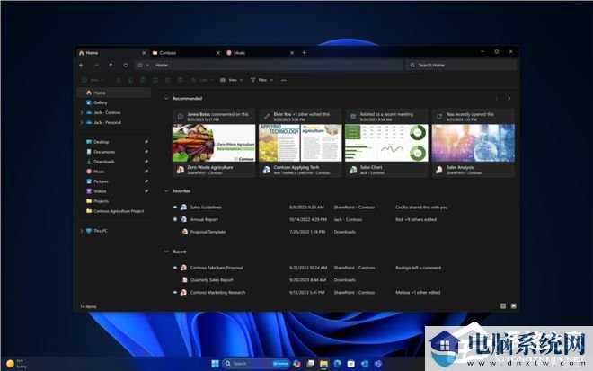
Task: Launch Microsoft Edge from the taskbar
Action: (x=337, y=364)
